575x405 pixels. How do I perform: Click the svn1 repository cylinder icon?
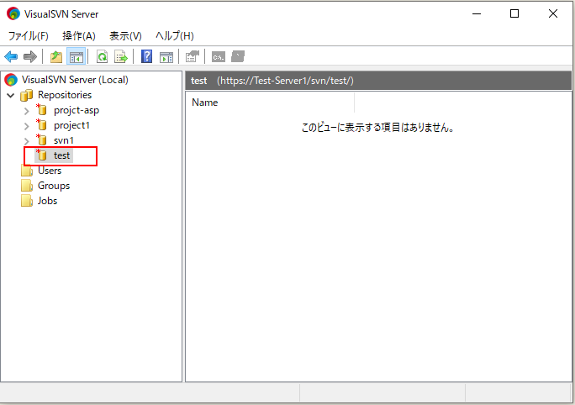tap(41, 139)
